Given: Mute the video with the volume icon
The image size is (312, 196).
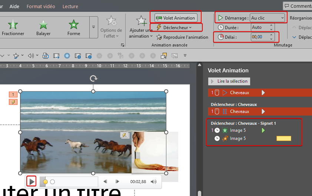Looking at the screenshot, I should [x=153, y=182].
